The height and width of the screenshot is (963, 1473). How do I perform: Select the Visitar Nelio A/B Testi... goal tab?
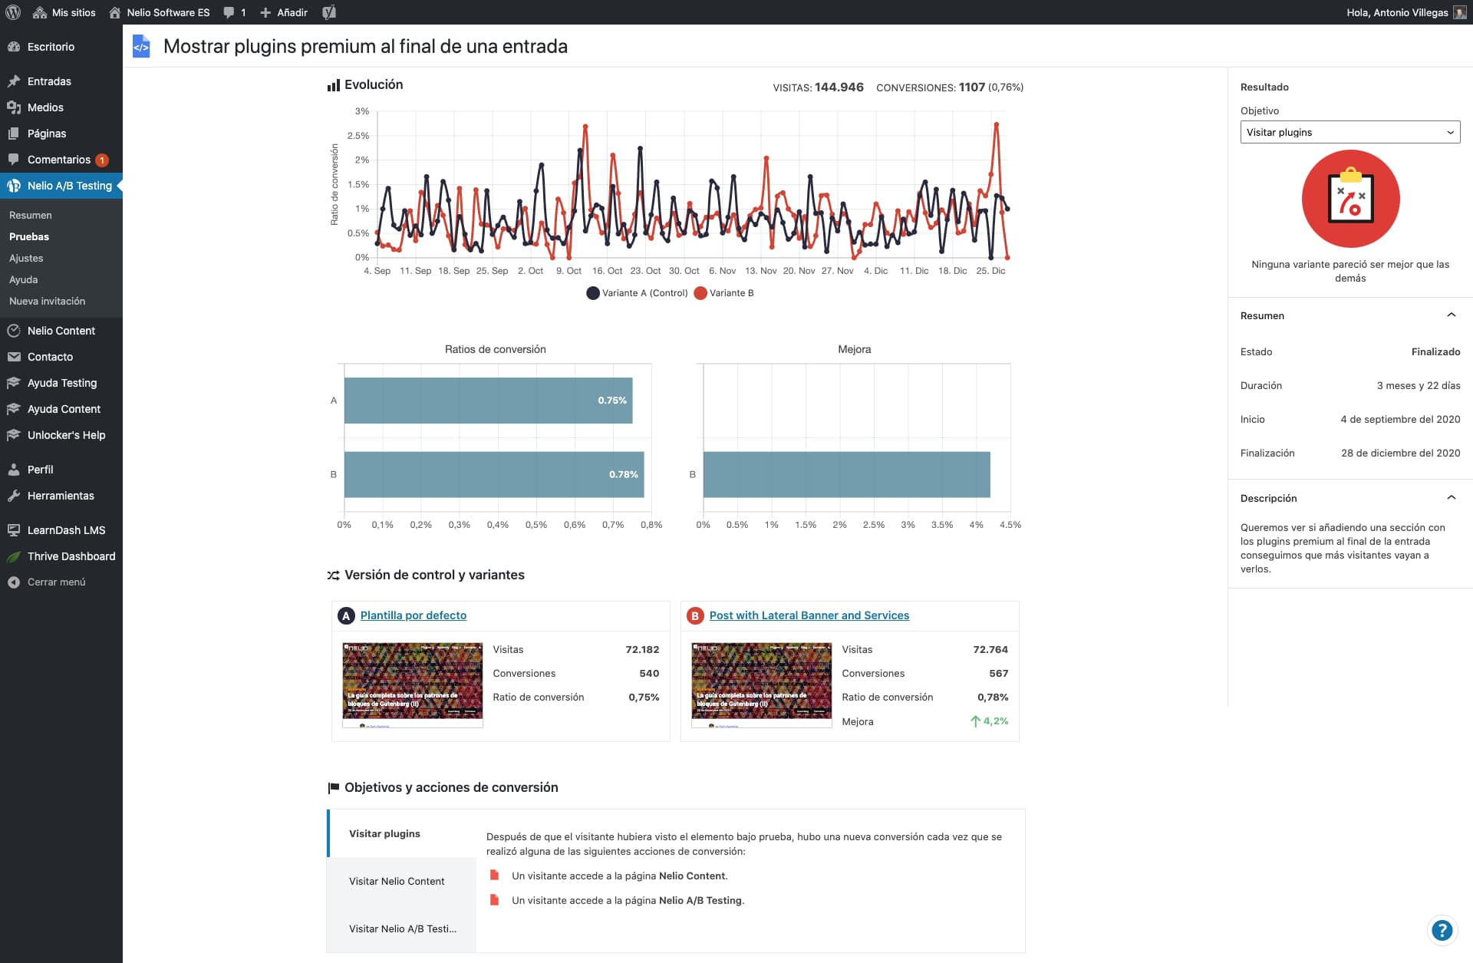[x=401, y=928]
